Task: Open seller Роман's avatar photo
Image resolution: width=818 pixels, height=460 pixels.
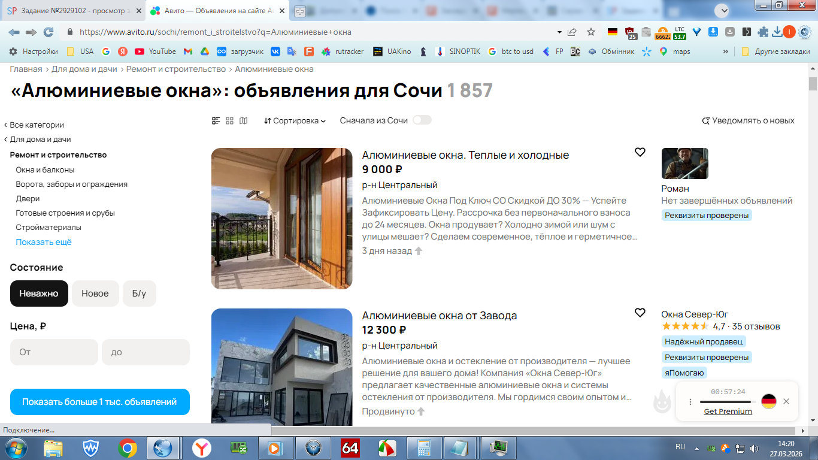Action: [x=684, y=164]
